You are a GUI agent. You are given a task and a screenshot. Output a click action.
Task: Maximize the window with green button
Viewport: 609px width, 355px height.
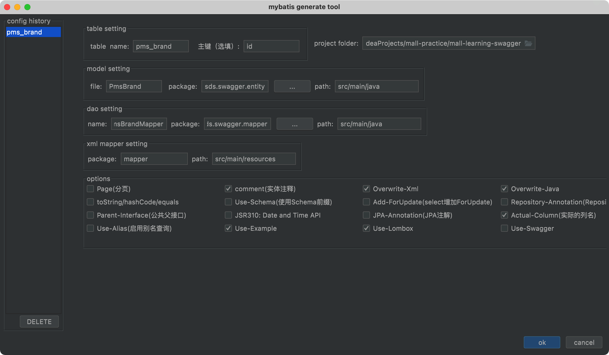[27, 7]
